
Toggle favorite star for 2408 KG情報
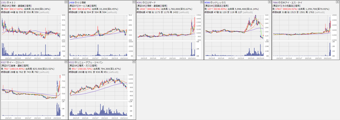point(76,2)
